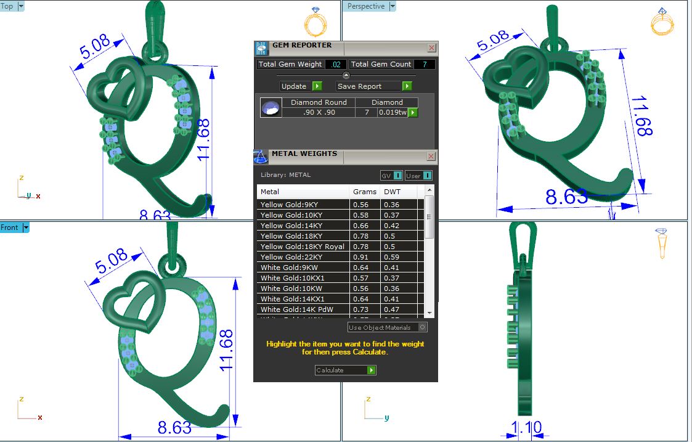Click green arrow beside 0.019tw diamond weight
The width and height of the screenshot is (692, 442).
click(413, 112)
